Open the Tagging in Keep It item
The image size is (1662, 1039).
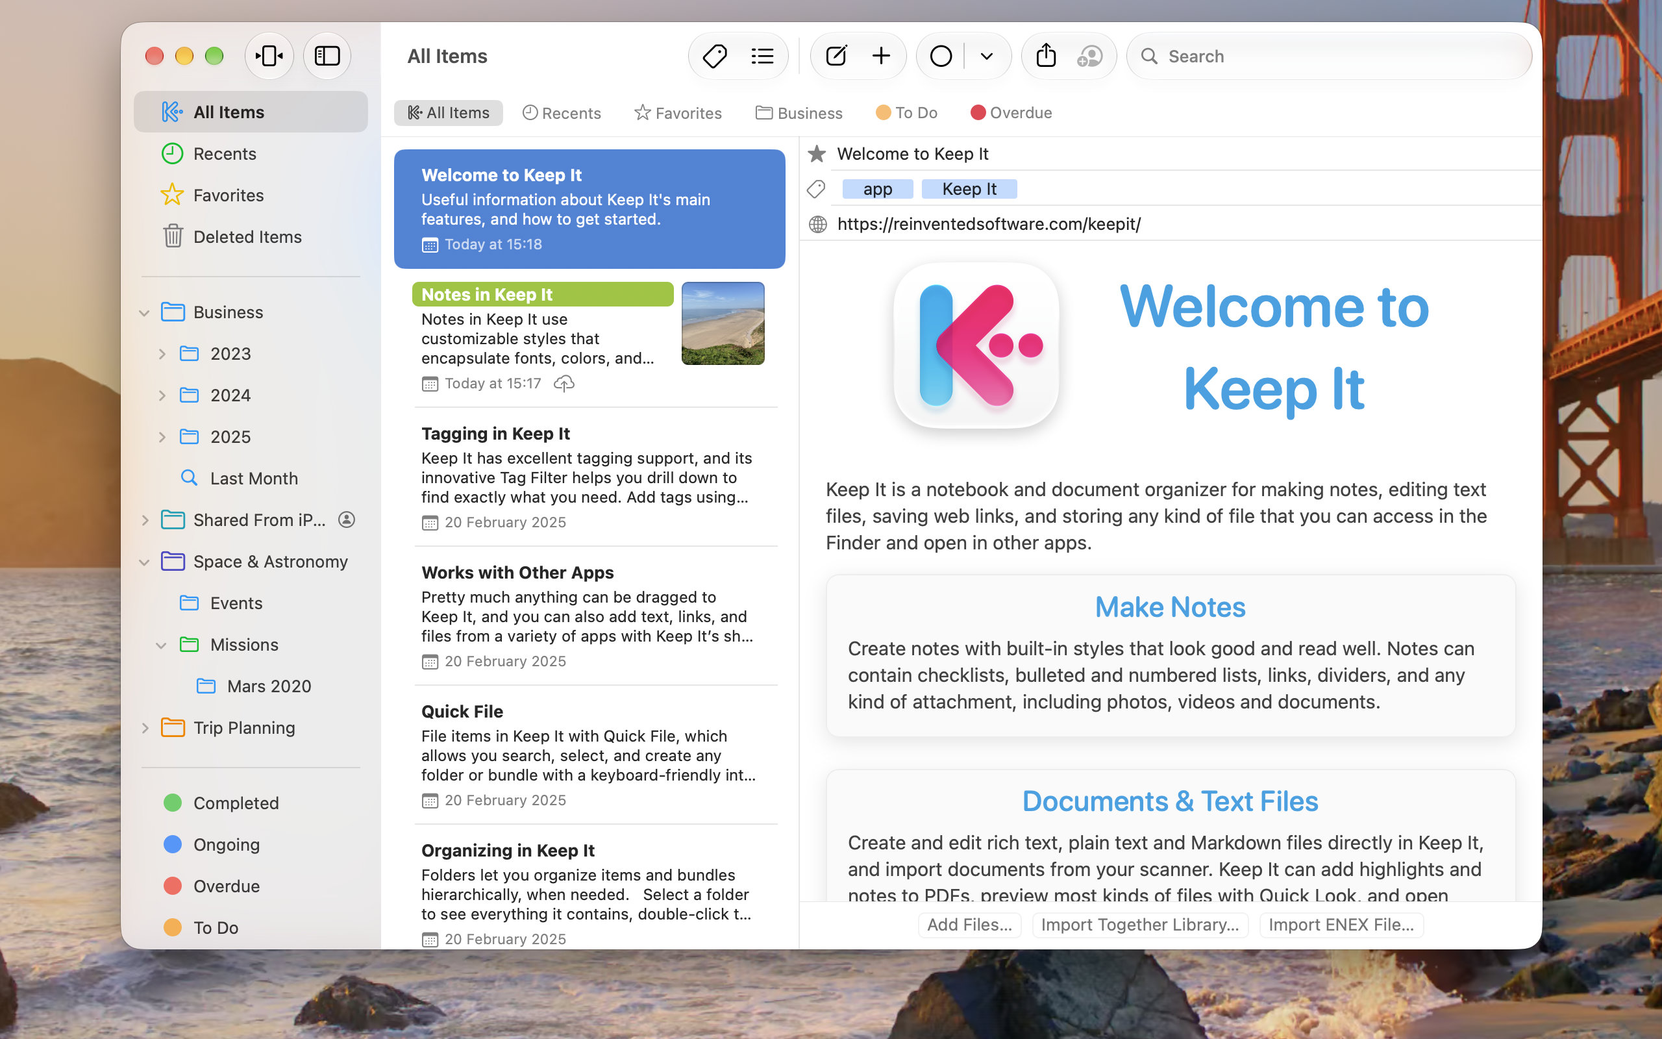point(589,477)
